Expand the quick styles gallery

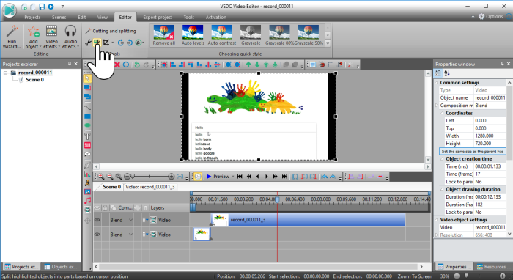pos(328,43)
